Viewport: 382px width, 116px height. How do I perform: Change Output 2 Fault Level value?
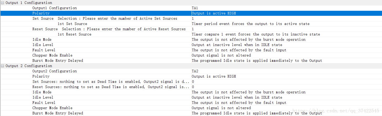point(286,103)
